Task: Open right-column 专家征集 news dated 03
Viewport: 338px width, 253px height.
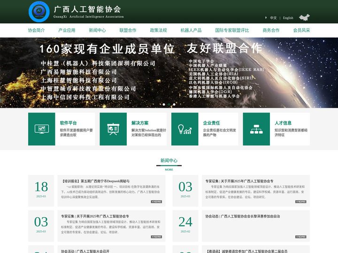Action: [239, 181]
